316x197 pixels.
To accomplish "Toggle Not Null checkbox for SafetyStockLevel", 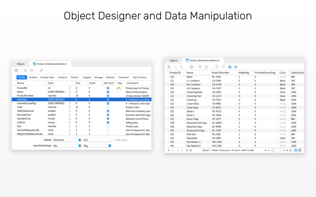I will click(x=108, y=111).
